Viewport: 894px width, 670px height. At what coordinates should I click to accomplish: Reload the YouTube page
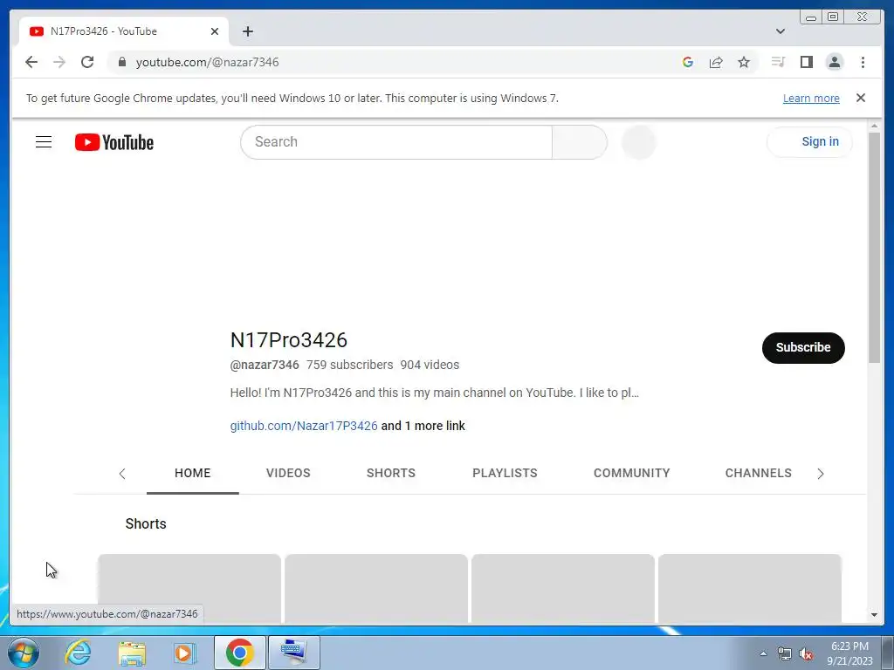click(87, 62)
